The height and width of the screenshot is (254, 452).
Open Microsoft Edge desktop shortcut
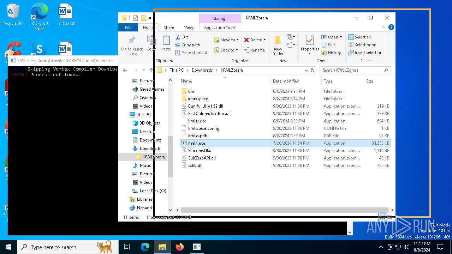pos(39,17)
